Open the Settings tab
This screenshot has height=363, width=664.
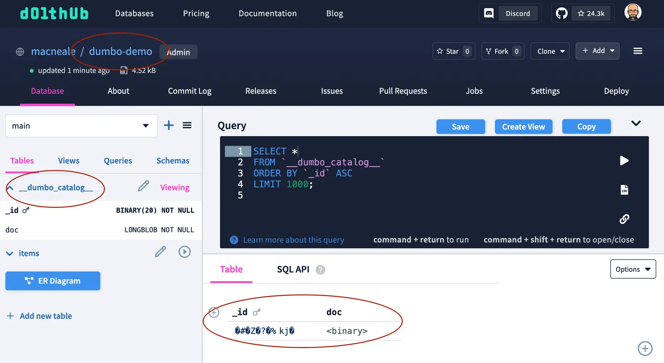[x=545, y=91]
